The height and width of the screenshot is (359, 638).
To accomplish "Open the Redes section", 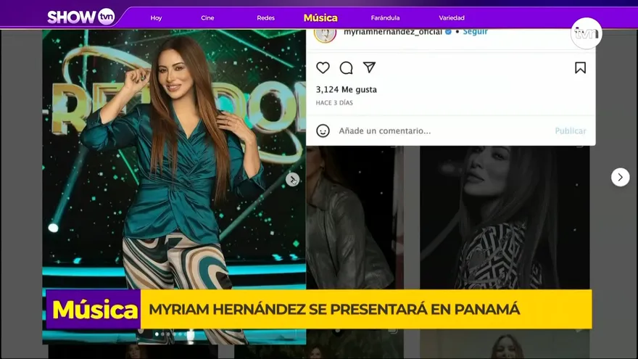I will coord(265,18).
